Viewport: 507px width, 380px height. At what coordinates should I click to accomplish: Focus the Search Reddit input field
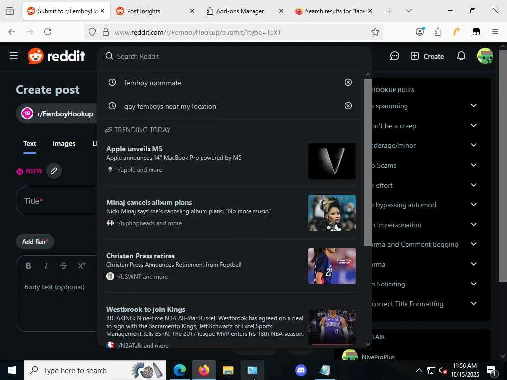[234, 56]
